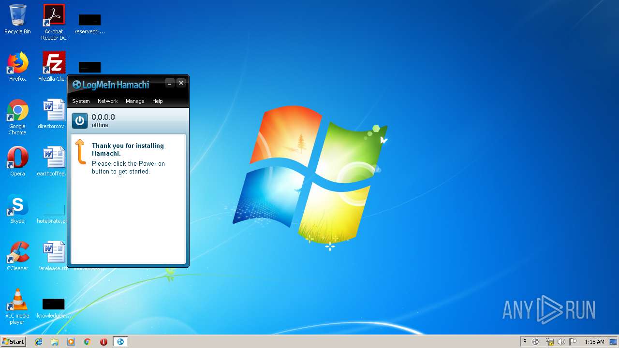This screenshot has width=619, height=348.
Task: Select the Acrobat Reader DC shortcut
Action: [x=54, y=22]
